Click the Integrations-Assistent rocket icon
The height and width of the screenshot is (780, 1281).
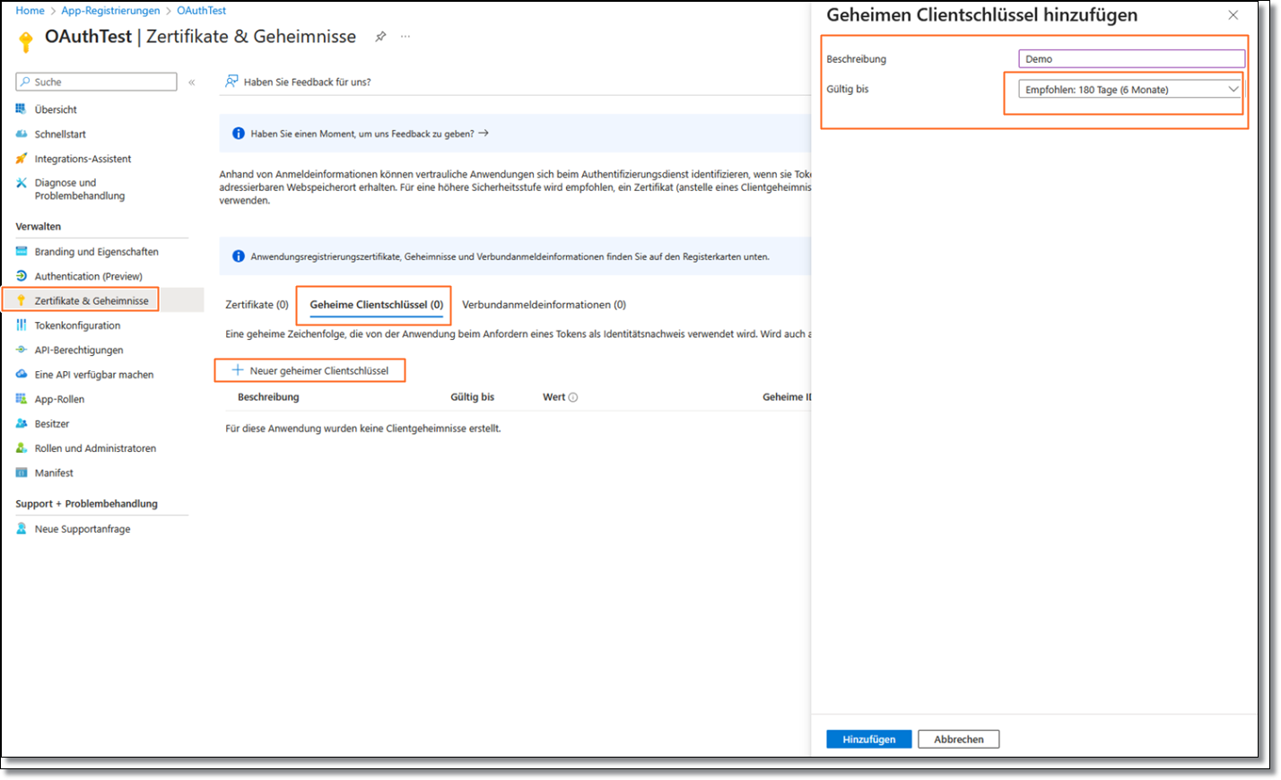click(x=22, y=159)
